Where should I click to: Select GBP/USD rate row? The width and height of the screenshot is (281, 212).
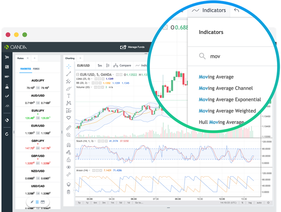coord(38,159)
